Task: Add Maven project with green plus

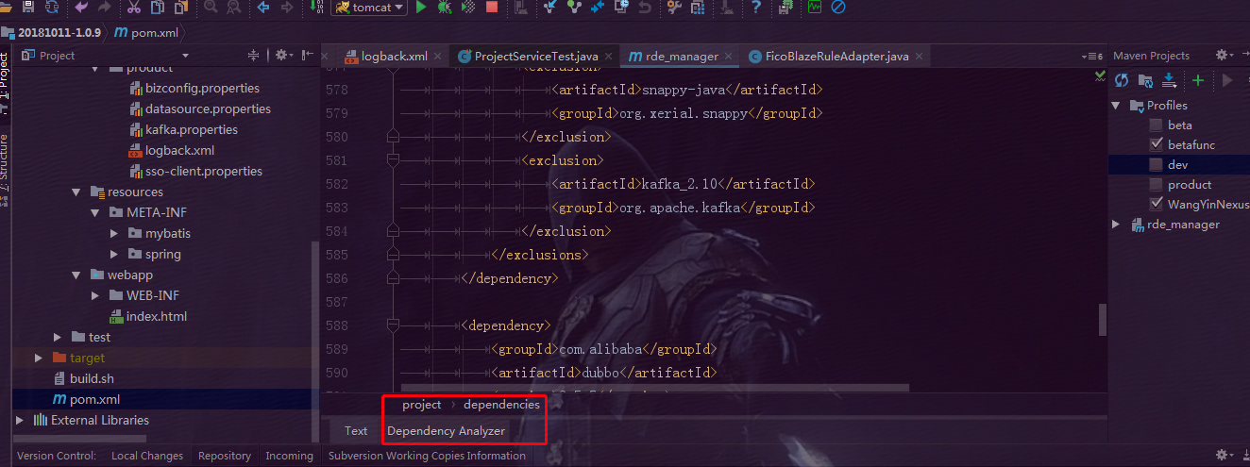Action: click(1198, 80)
